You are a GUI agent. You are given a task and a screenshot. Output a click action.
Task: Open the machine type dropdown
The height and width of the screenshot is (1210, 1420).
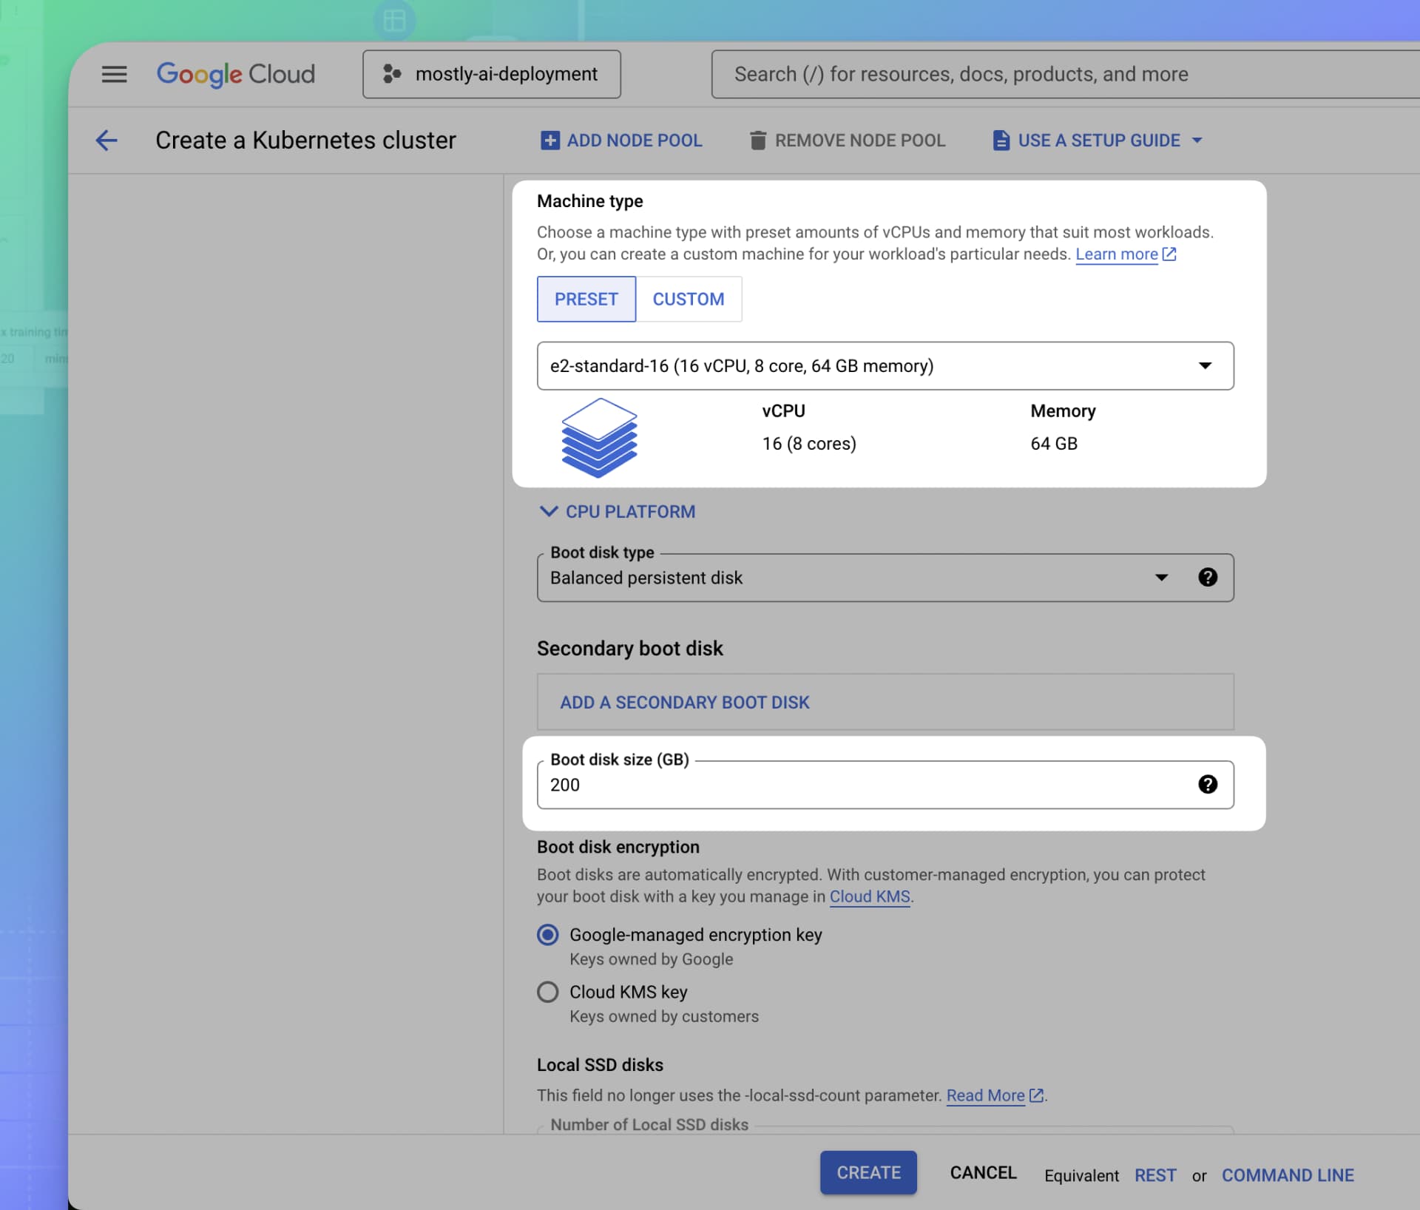(1205, 365)
